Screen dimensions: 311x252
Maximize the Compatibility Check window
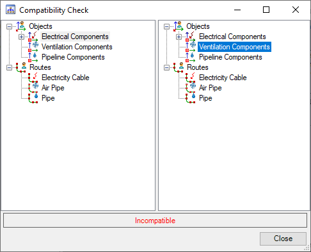click(x=266, y=10)
